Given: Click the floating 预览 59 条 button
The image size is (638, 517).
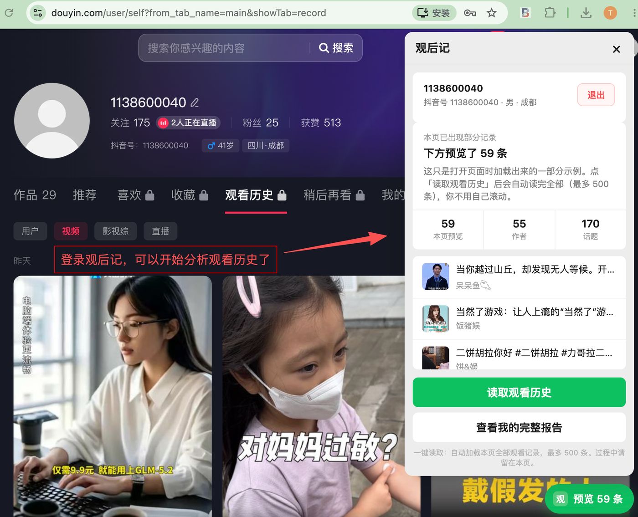Looking at the screenshot, I should point(589,499).
